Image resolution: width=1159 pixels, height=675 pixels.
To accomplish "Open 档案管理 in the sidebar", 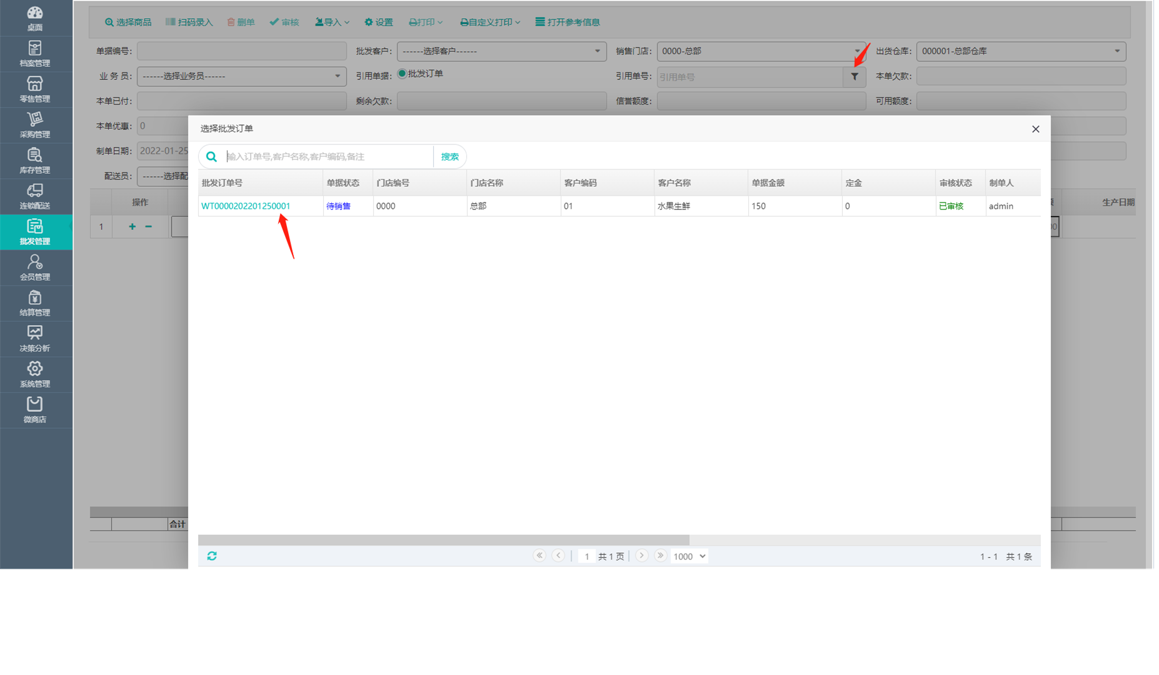I will click(35, 54).
